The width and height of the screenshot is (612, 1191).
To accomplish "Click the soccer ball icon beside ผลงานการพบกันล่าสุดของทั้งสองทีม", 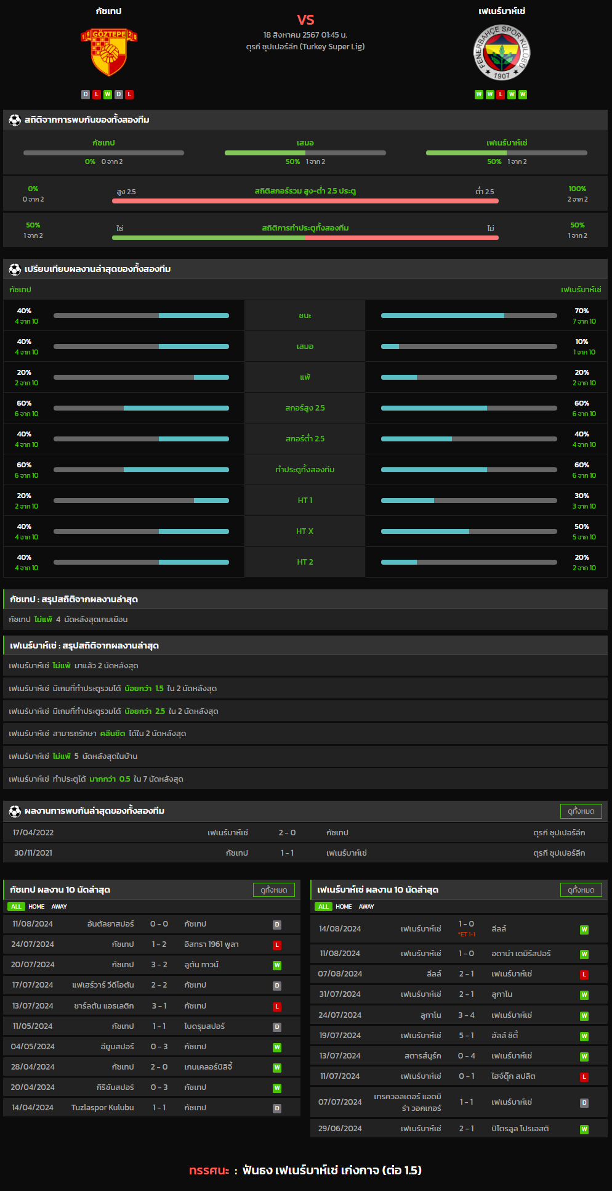I will pos(15,811).
